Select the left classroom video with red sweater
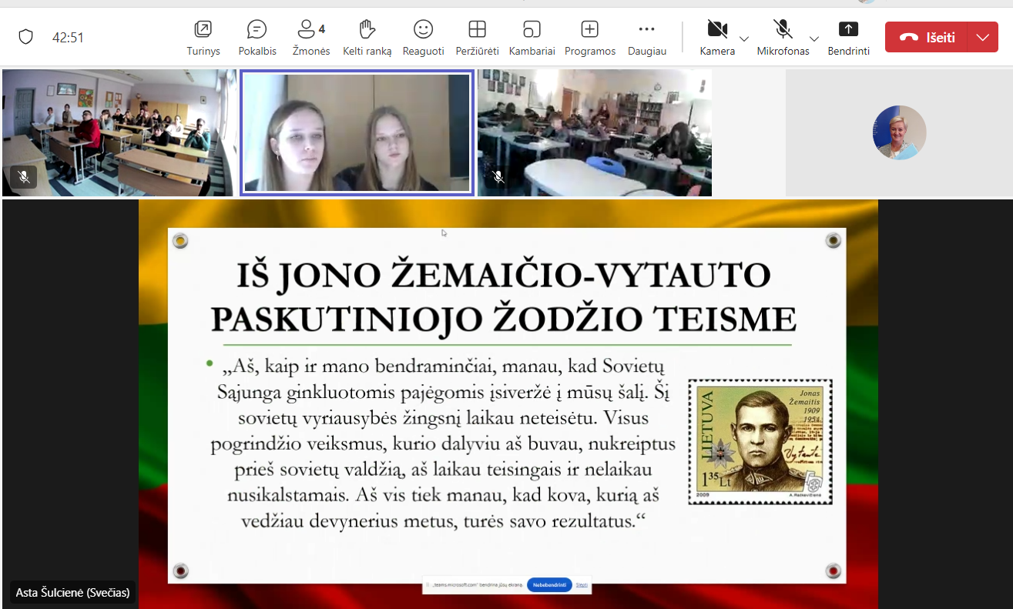The image size is (1013, 609). 119,132
